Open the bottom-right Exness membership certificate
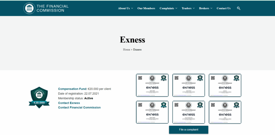The height and width of the screenshot is (135, 275). [225, 112]
